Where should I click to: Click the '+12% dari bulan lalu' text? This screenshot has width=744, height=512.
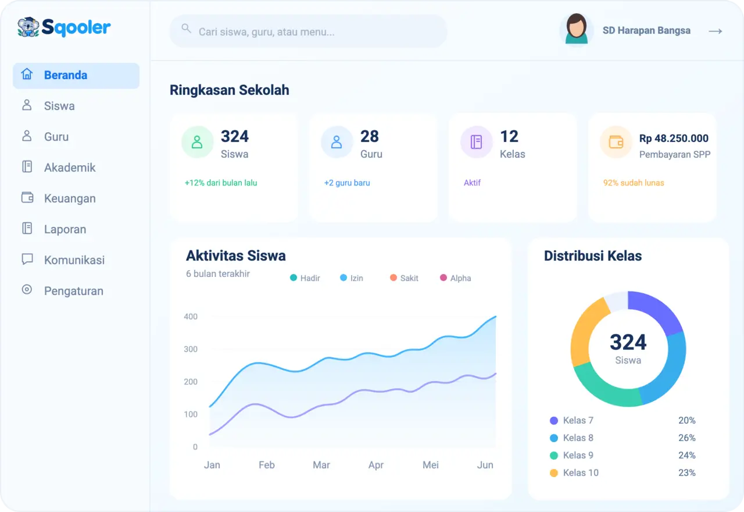221,183
